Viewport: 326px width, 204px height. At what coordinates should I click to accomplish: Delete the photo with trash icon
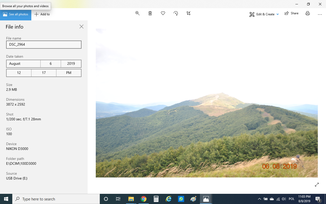[x=150, y=13]
